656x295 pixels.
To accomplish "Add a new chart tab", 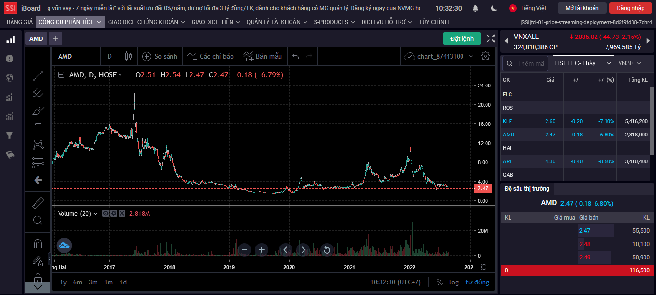I will click(x=56, y=38).
